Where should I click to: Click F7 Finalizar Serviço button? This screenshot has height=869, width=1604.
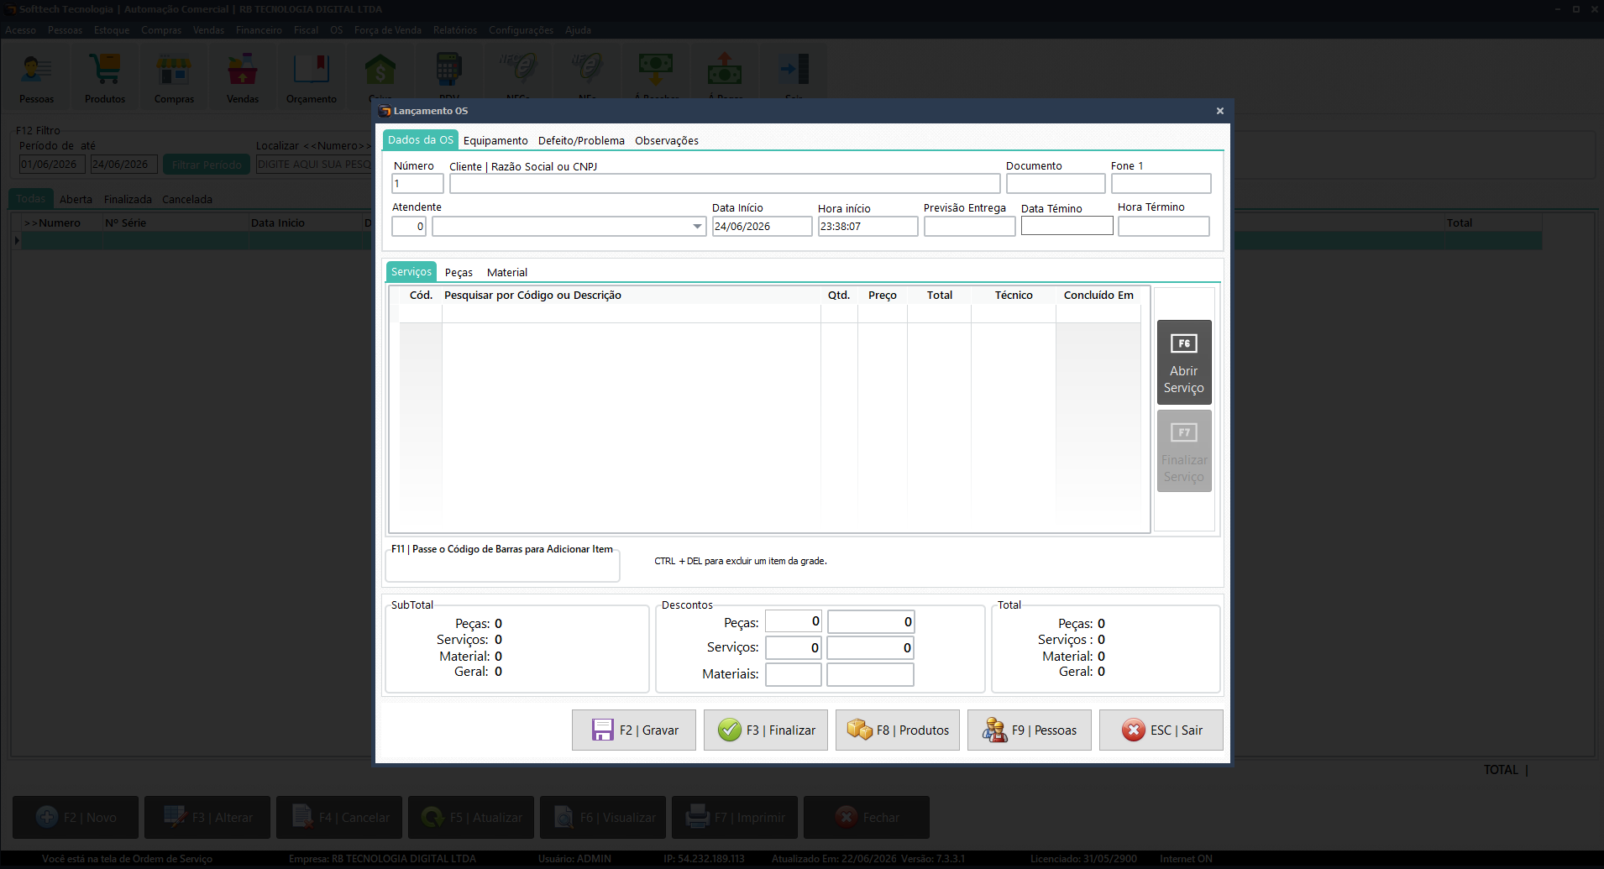tap(1184, 451)
